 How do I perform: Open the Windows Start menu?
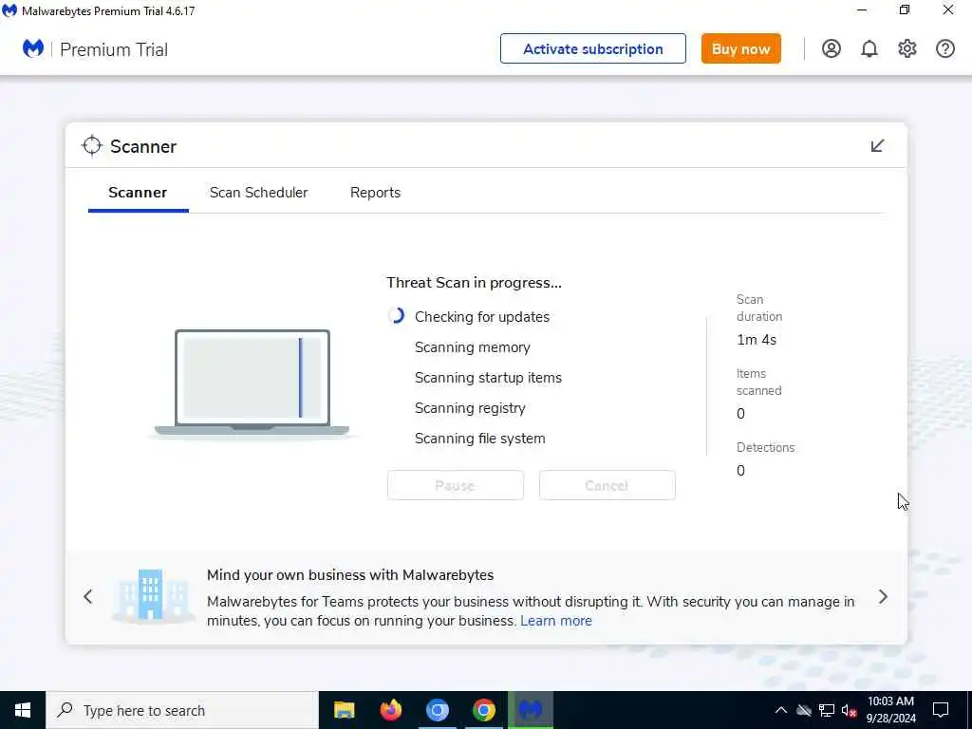point(23,710)
